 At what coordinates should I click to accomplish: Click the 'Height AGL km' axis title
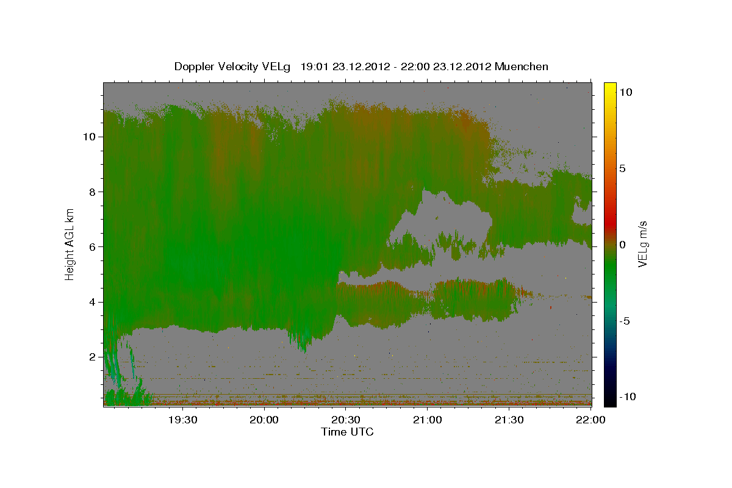point(70,245)
